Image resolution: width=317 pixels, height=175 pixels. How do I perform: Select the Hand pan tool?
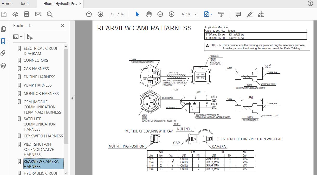(149, 14)
